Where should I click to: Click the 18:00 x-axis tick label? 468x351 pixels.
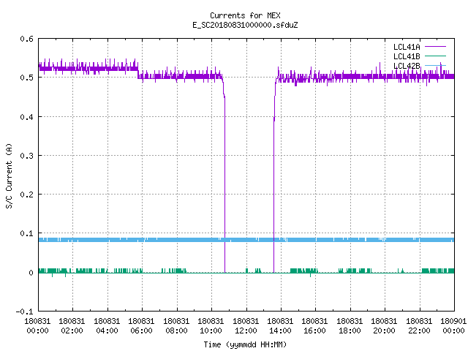(350, 331)
